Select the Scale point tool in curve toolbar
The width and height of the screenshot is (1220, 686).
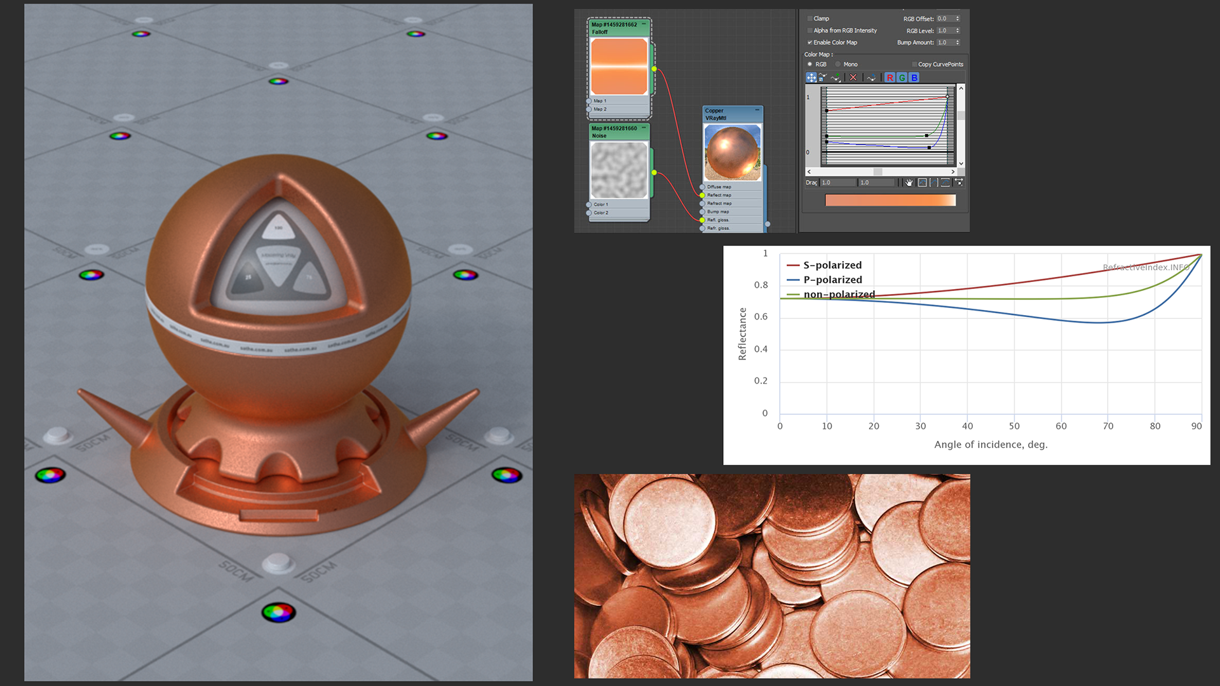pos(823,77)
